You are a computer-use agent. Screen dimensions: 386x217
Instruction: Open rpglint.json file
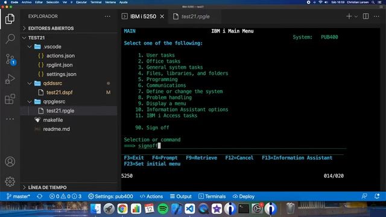59,65
